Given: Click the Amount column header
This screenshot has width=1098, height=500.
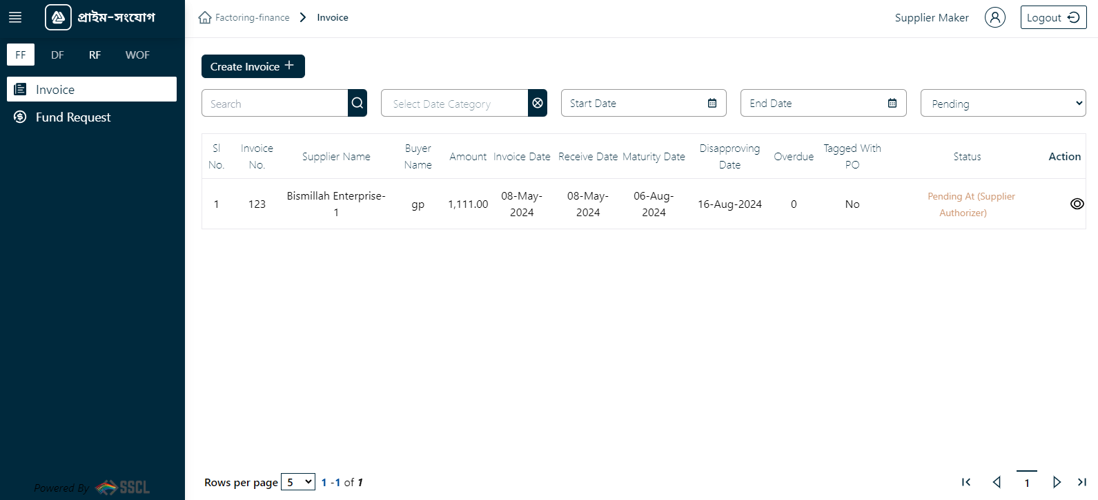Looking at the screenshot, I should click(x=468, y=156).
